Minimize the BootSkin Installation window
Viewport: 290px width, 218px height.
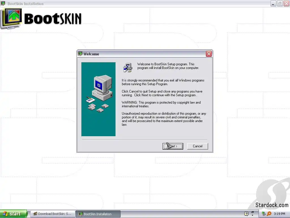pos(273,3)
